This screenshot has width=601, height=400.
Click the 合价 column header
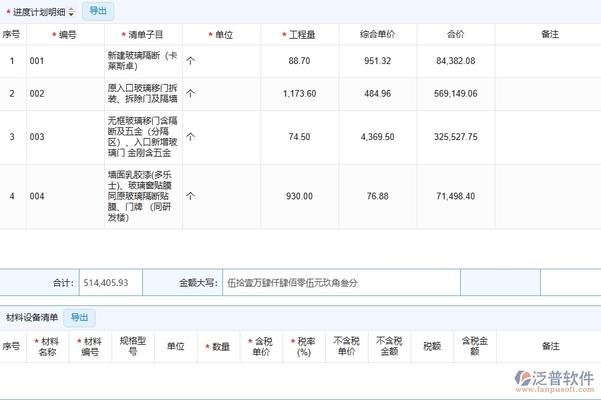(x=455, y=34)
